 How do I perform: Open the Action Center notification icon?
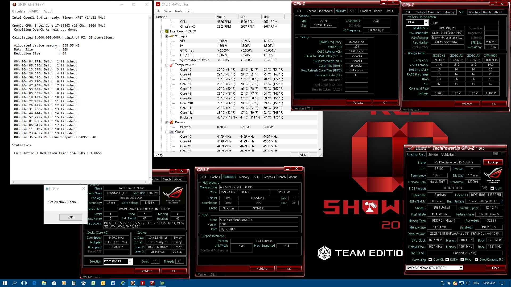pos(502,283)
